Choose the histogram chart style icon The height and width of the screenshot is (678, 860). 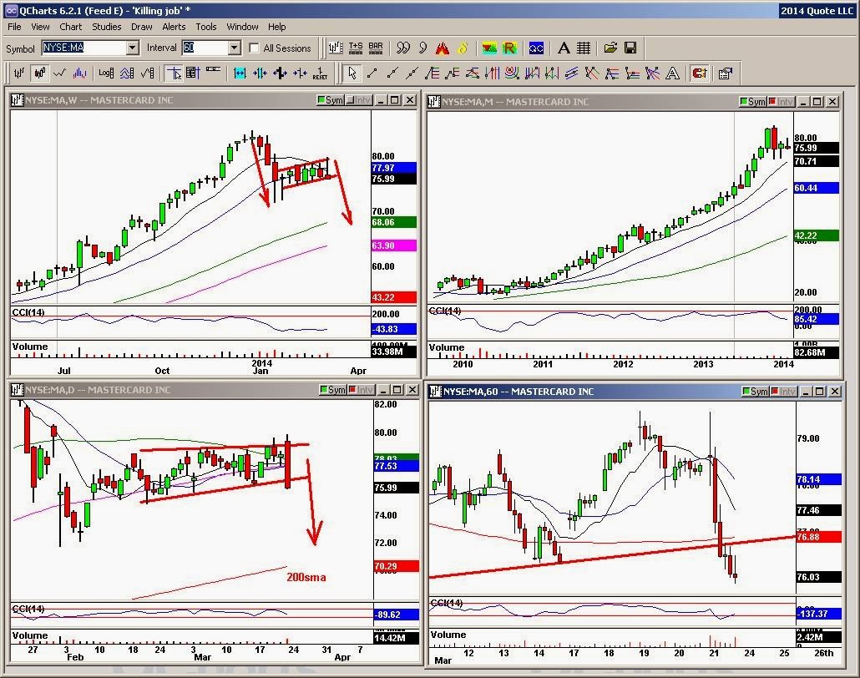[80, 73]
